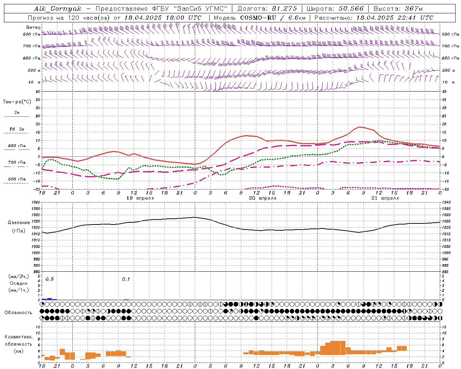
Task: Click the highest peak of the red 2м temperature curve
Action: pyautogui.click(x=359, y=127)
